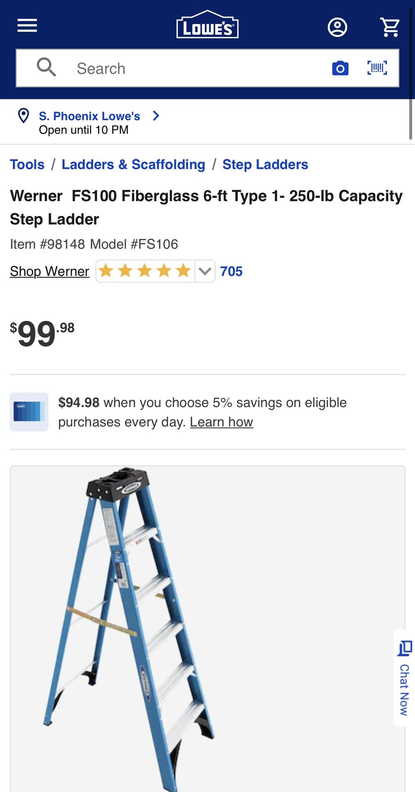The height and width of the screenshot is (792, 415).
Task: Go to Ladders & Scaffolding breadcrumb
Action: [x=133, y=164]
